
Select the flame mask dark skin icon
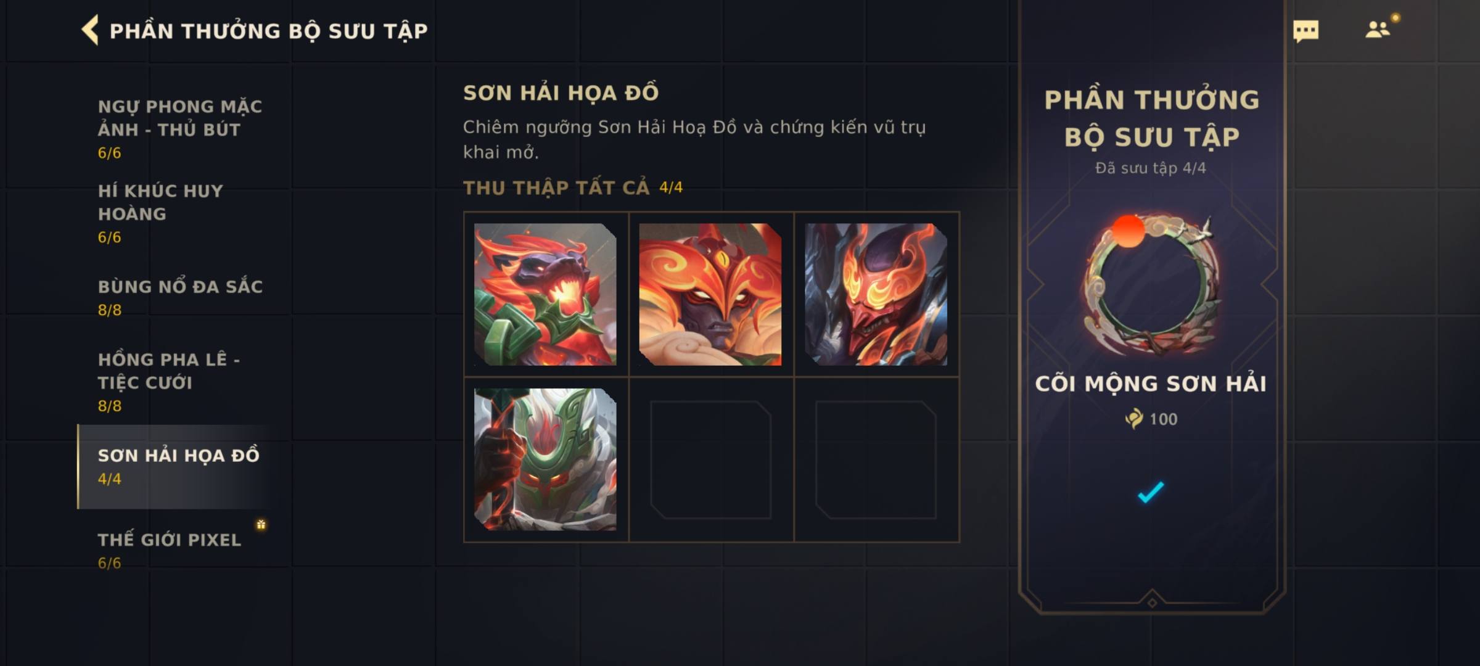[876, 294]
